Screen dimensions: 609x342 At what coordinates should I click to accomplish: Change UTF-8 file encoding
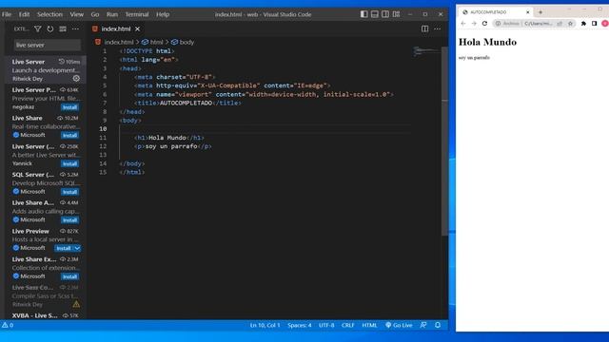pyautogui.click(x=326, y=325)
